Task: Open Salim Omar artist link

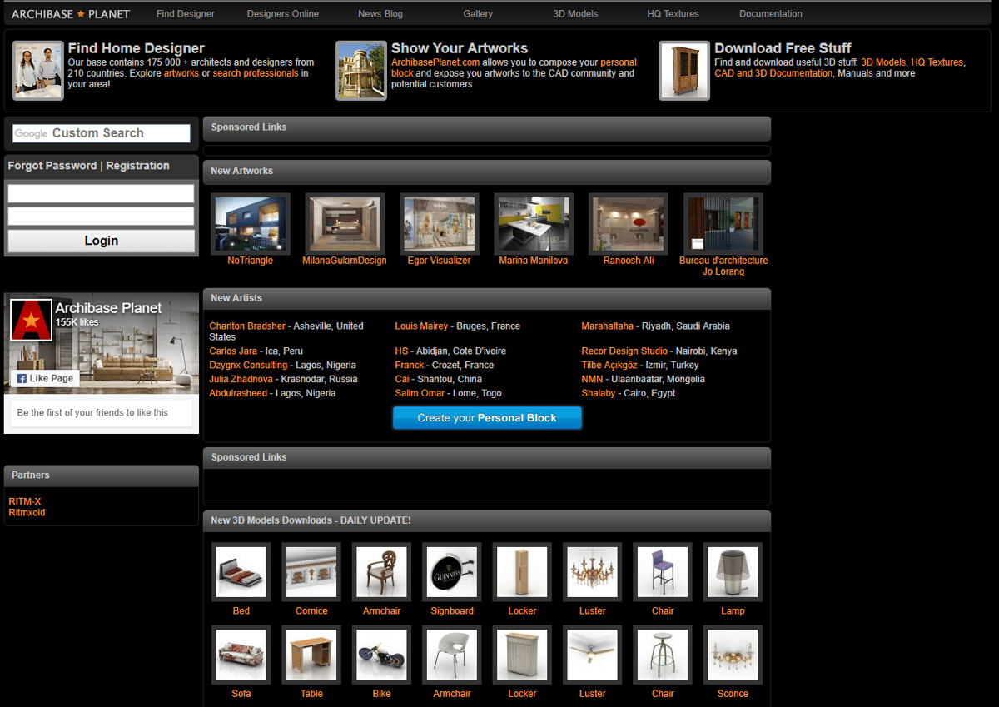Action: (420, 393)
